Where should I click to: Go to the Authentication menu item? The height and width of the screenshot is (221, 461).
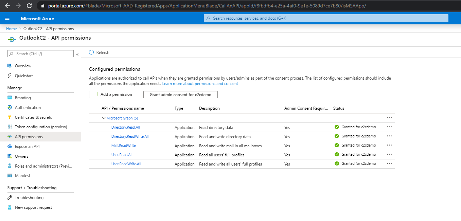pyautogui.click(x=28, y=108)
